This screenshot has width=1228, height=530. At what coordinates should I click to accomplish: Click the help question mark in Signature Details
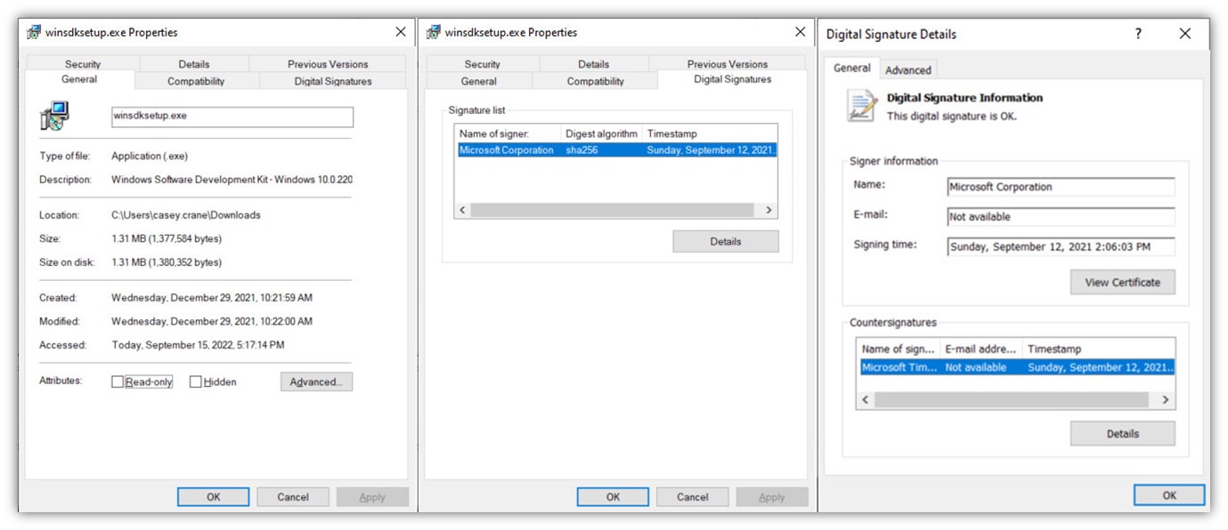(1137, 34)
